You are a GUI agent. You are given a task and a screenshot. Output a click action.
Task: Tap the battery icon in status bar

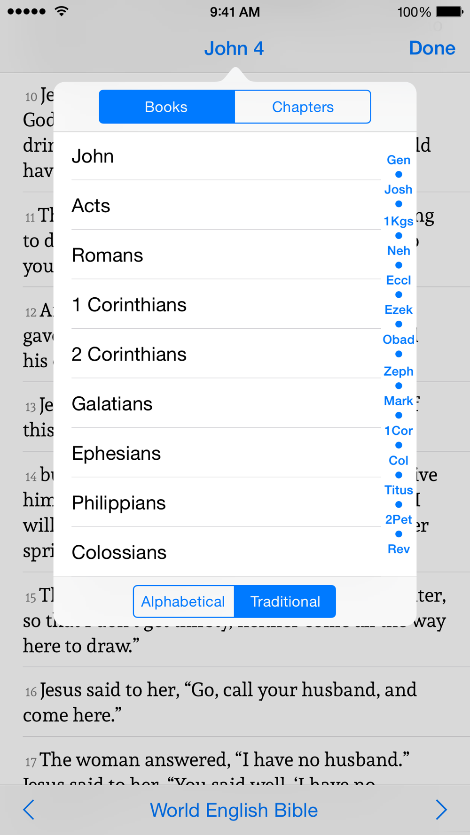449,12
